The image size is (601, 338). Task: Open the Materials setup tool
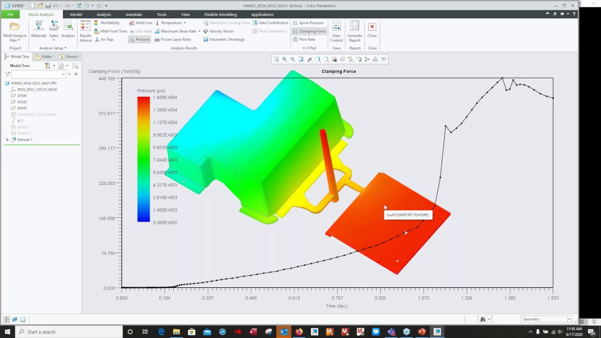click(39, 29)
